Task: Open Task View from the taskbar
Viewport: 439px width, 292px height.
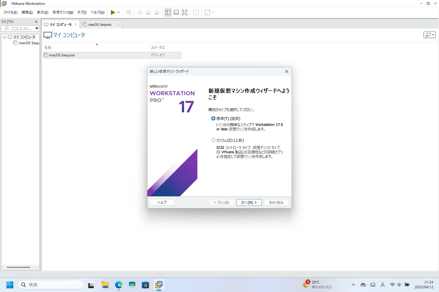Action: [x=92, y=285]
